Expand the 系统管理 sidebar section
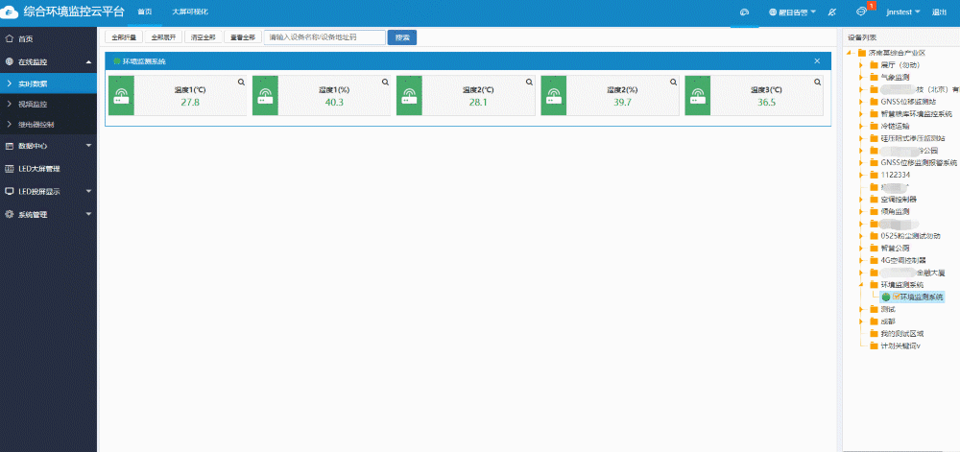This screenshot has width=960, height=452. click(x=48, y=215)
